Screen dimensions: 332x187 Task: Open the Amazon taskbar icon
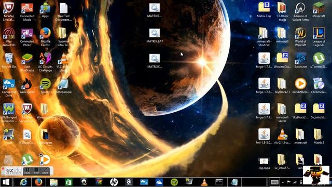tap(129, 182)
